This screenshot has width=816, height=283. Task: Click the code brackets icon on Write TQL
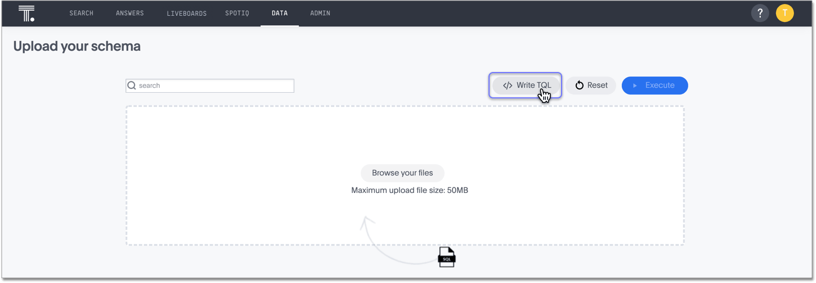pyautogui.click(x=507, y=86)
